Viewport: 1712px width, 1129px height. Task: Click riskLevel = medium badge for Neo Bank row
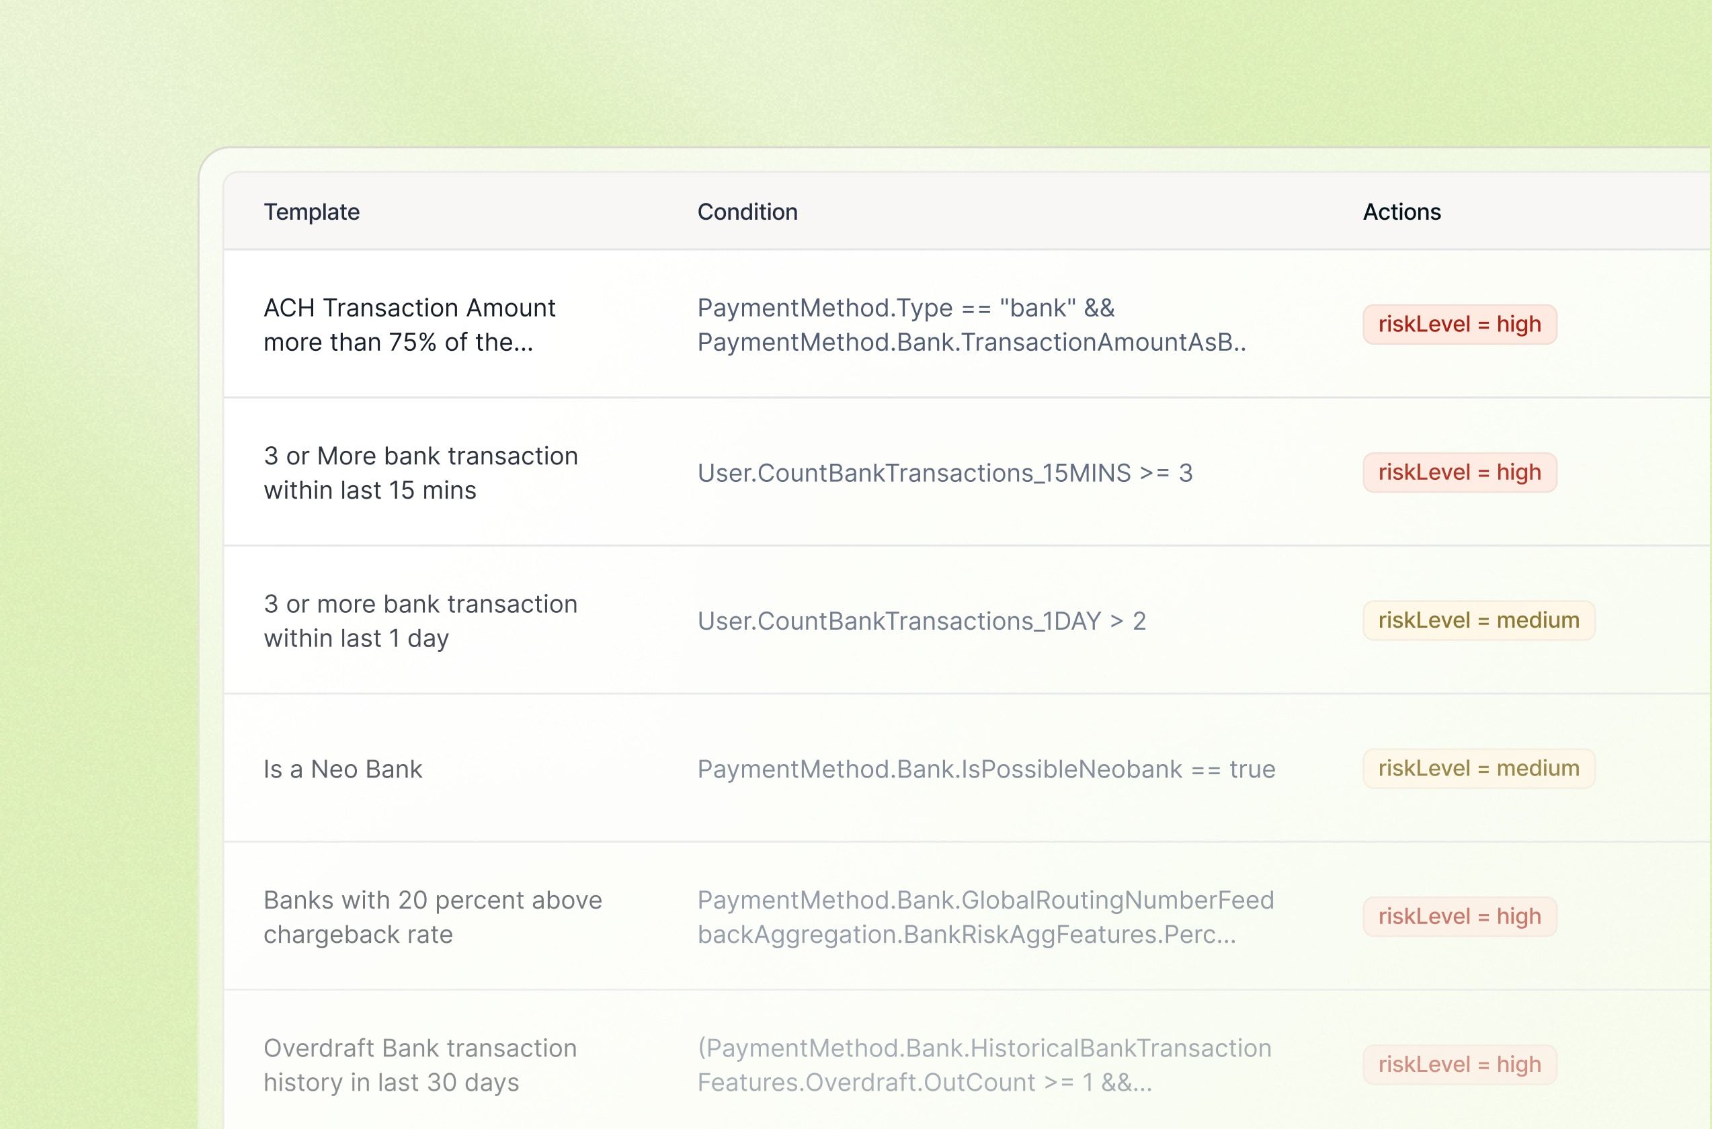click(x=1478, y=768)
